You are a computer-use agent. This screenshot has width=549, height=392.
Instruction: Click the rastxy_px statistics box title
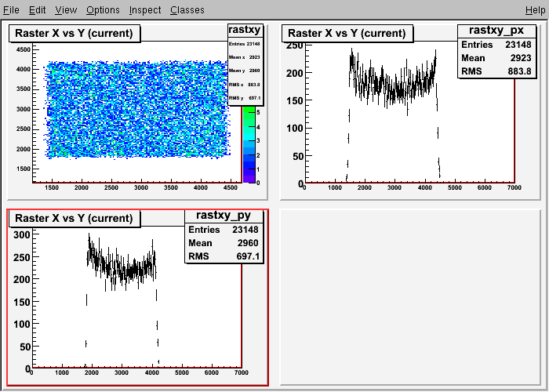click(496, 30)
